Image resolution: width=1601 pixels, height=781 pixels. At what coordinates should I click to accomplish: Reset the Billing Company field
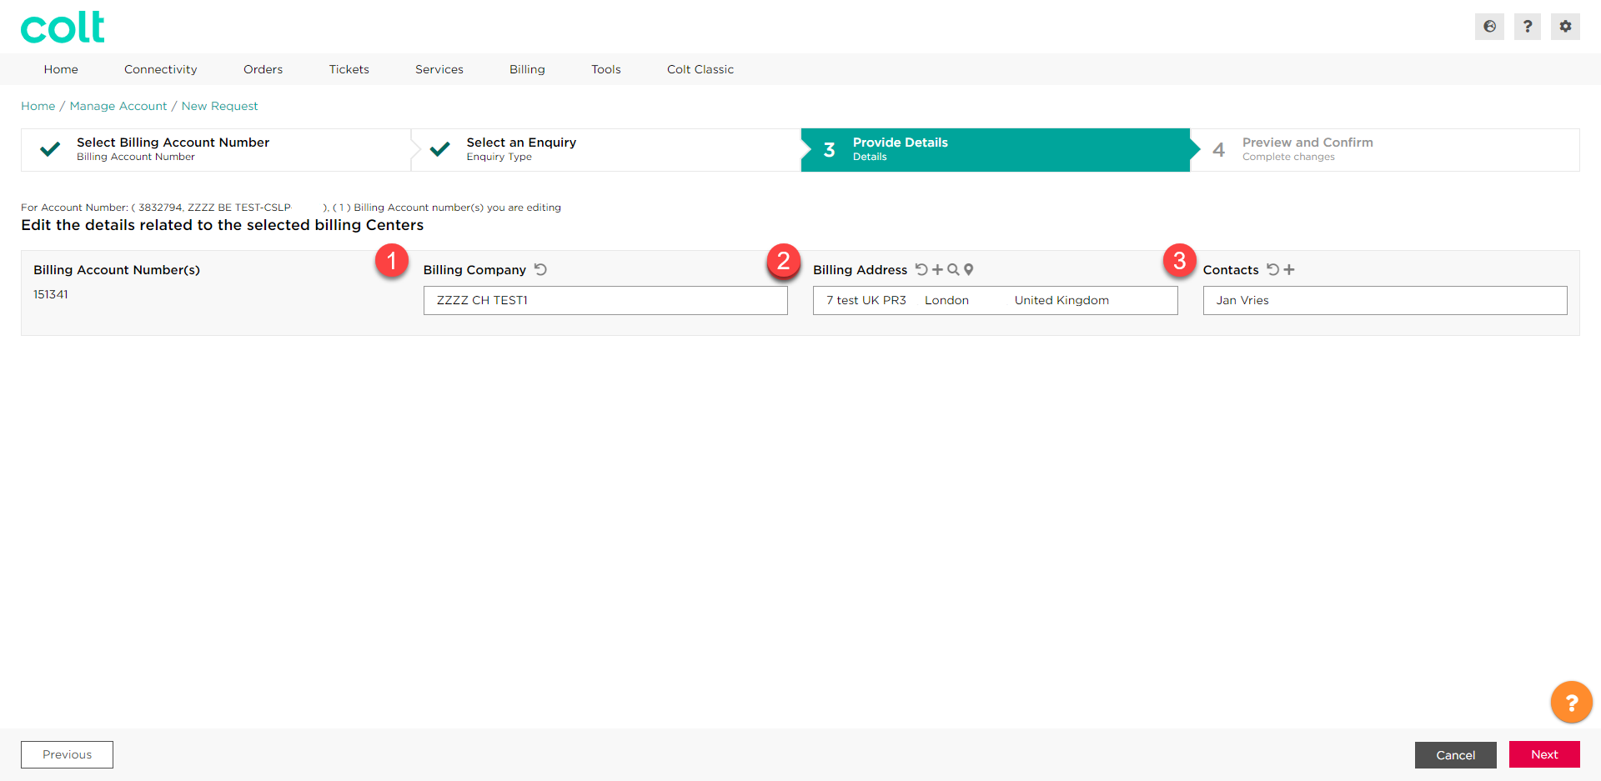click(x=540, y=269)
